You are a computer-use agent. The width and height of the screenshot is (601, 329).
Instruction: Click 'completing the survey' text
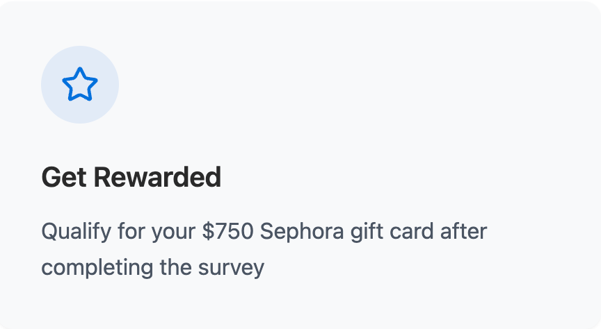(153, 267)
